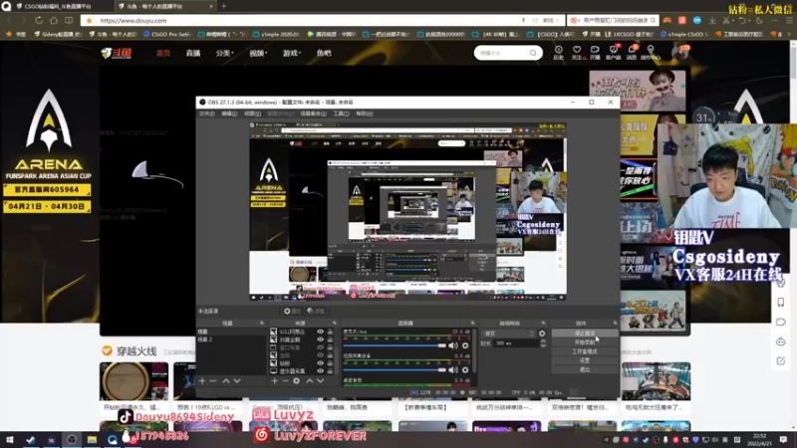Add a new source with plus icon in OBS Sources panel
Image resolution: width=797 pixels, height=448 pixels.
[x=275, y=381]
